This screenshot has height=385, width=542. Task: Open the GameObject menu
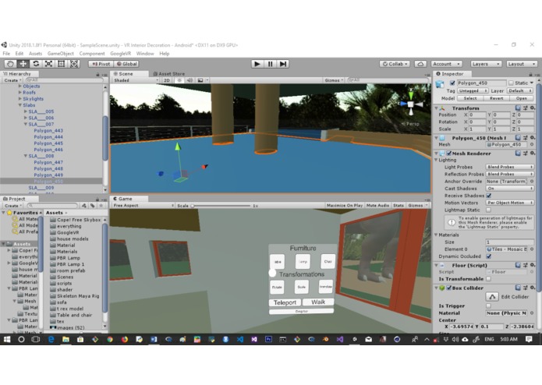(x=61, y=54)
